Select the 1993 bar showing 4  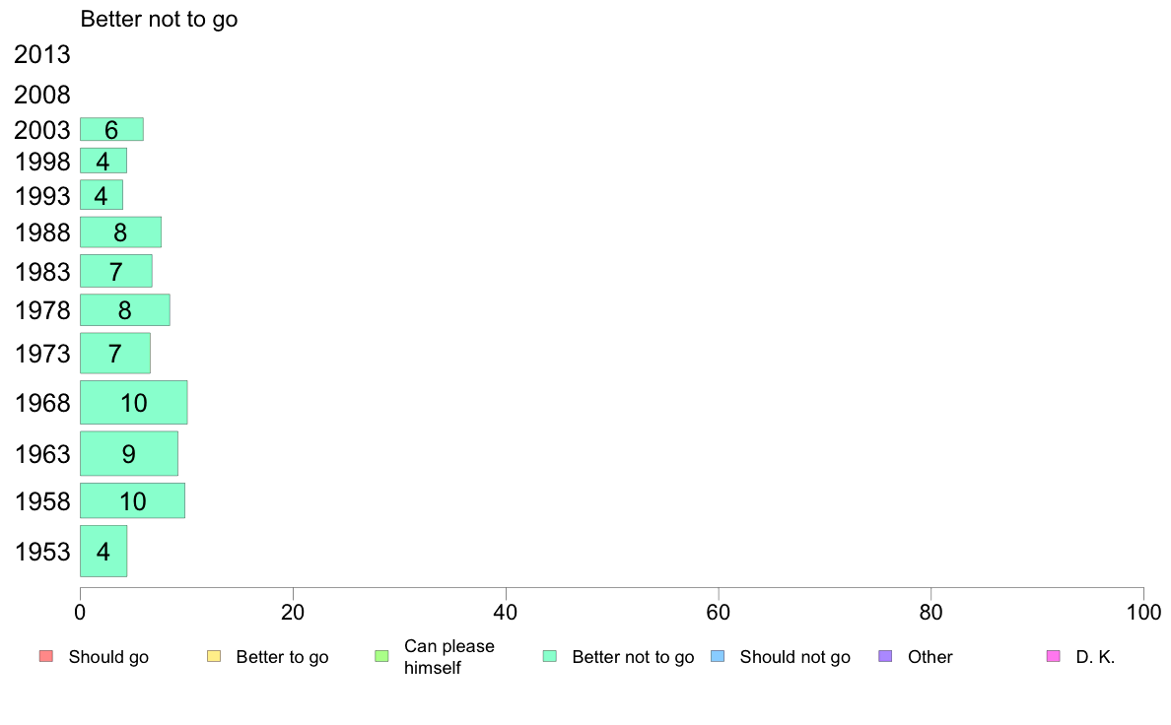[101, 195]
